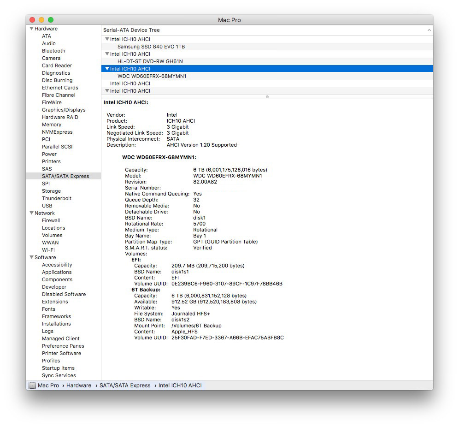Screen dimensions: 459x427
Task: Open Wi-Fi under Network
Action: coord(48,250)
